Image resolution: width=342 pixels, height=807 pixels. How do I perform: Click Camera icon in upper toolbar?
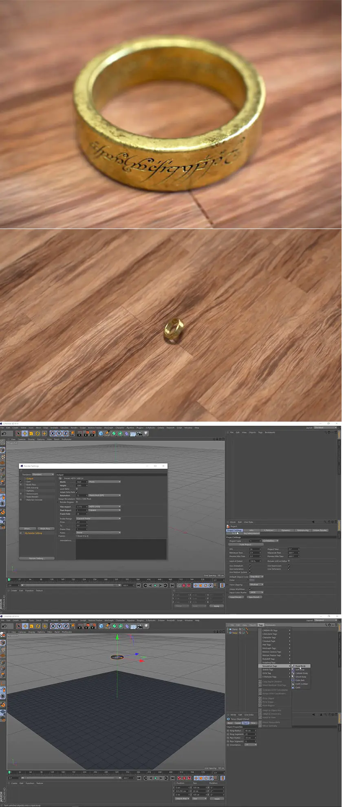(x=139, y=434)
